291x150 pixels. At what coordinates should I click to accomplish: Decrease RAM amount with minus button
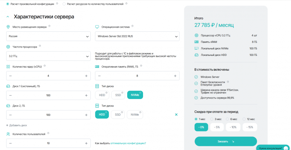click(x=99, y=76)
